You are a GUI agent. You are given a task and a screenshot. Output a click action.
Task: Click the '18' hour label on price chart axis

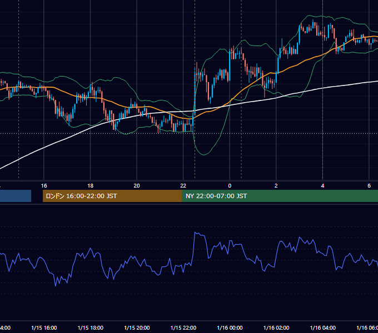[x=91, y=186]
